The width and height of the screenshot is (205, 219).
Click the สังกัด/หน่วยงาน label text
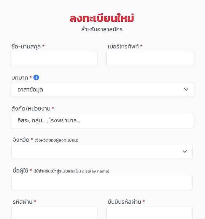tap(31, 109)
